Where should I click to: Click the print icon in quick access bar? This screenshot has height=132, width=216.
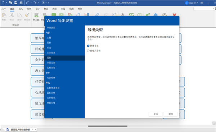click(x=21, y=3)
